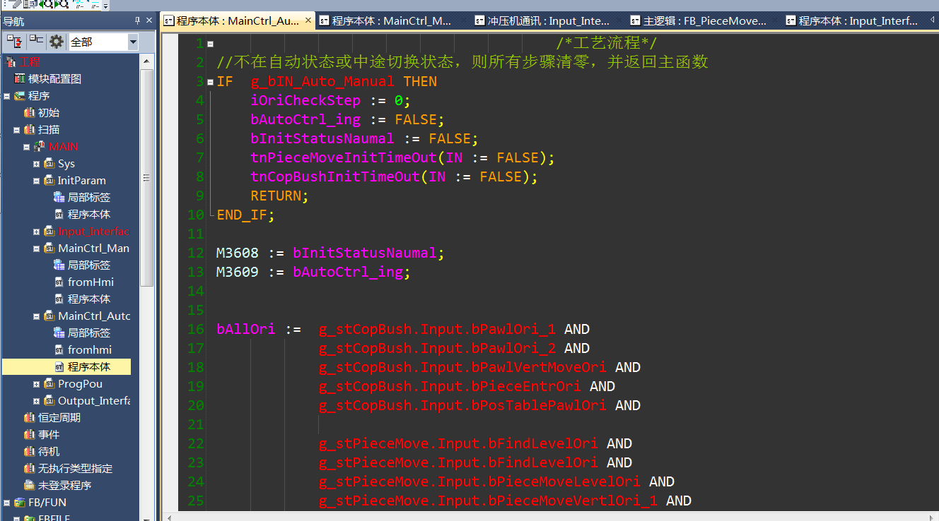Click the expand-all tree icon in navigation toolbar
The image size is (939, 521).
tap(14, 42)
